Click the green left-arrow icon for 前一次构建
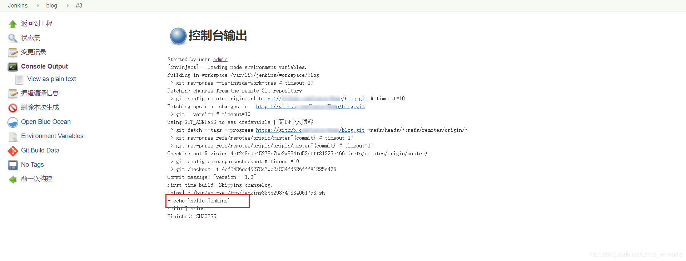The image size is (686, 261). [13, 179]
